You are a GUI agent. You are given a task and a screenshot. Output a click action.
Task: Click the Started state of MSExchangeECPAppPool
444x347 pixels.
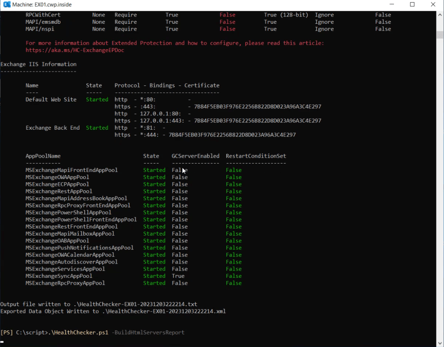tap(154, 184)
